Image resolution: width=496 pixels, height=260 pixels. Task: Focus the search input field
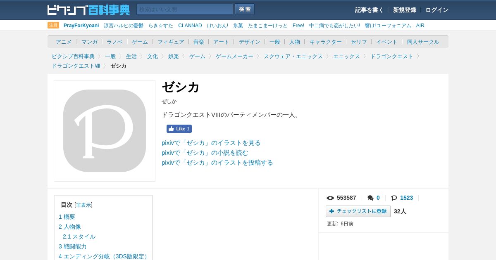pyautogui.click(x=185, y=9)
